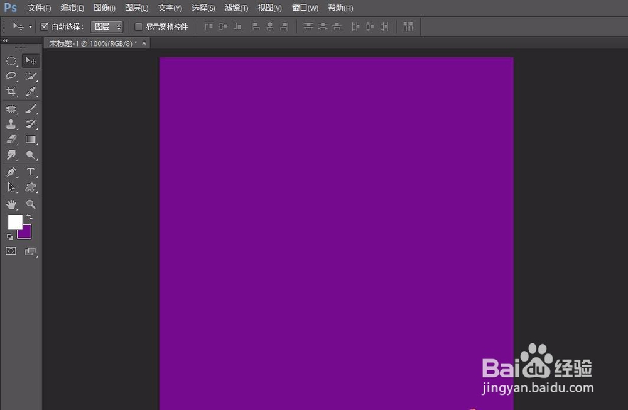Select the Crop tool

[11, 91]
